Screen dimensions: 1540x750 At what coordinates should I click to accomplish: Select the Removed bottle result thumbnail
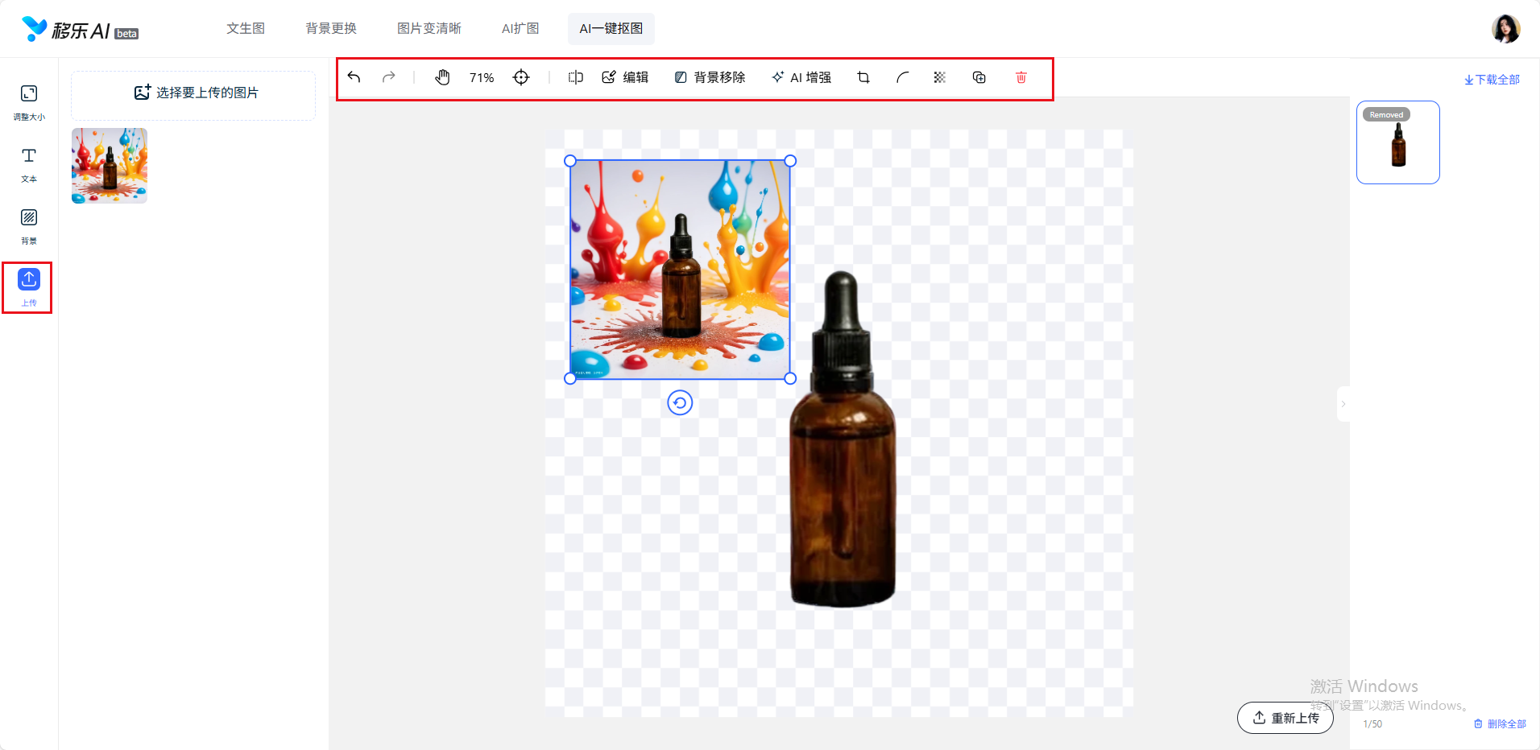tap(1398, 142)
